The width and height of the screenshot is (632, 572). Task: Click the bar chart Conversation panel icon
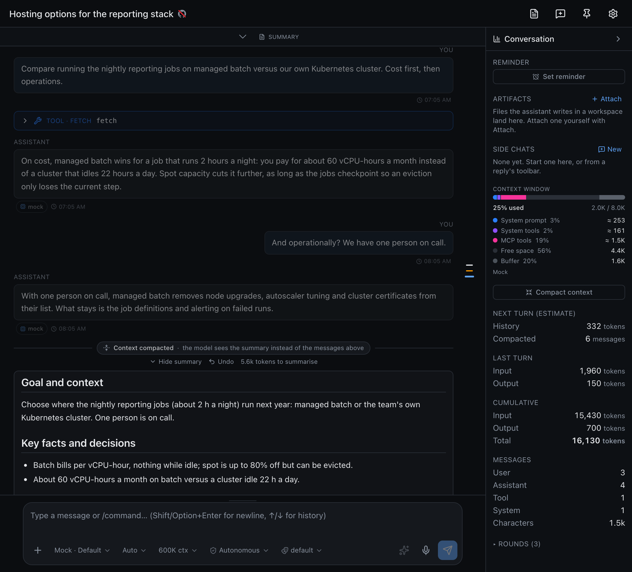pyautogui.click(x=497, y=39)
